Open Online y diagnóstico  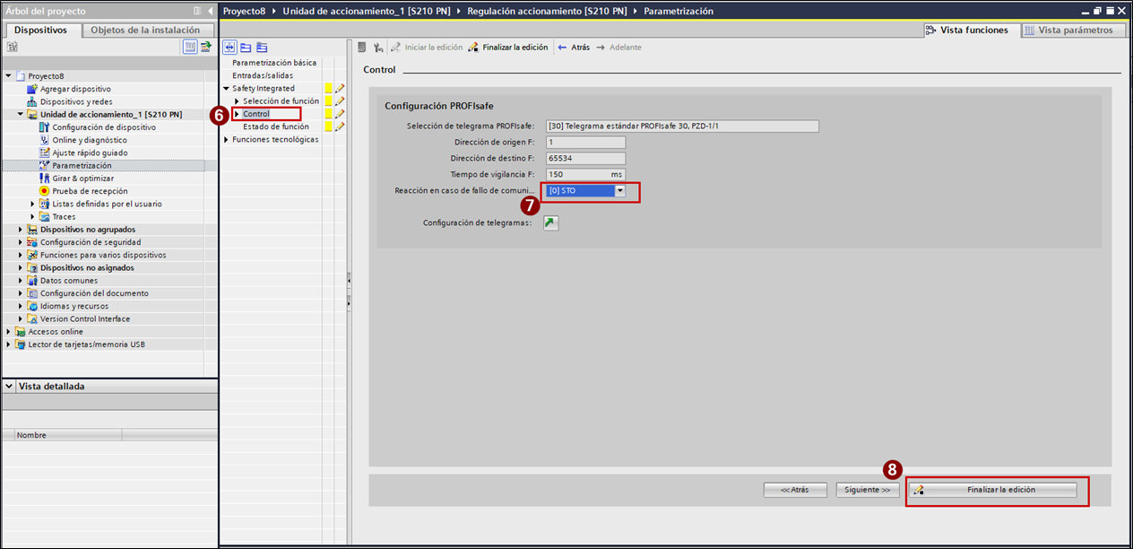click(89, 140)
